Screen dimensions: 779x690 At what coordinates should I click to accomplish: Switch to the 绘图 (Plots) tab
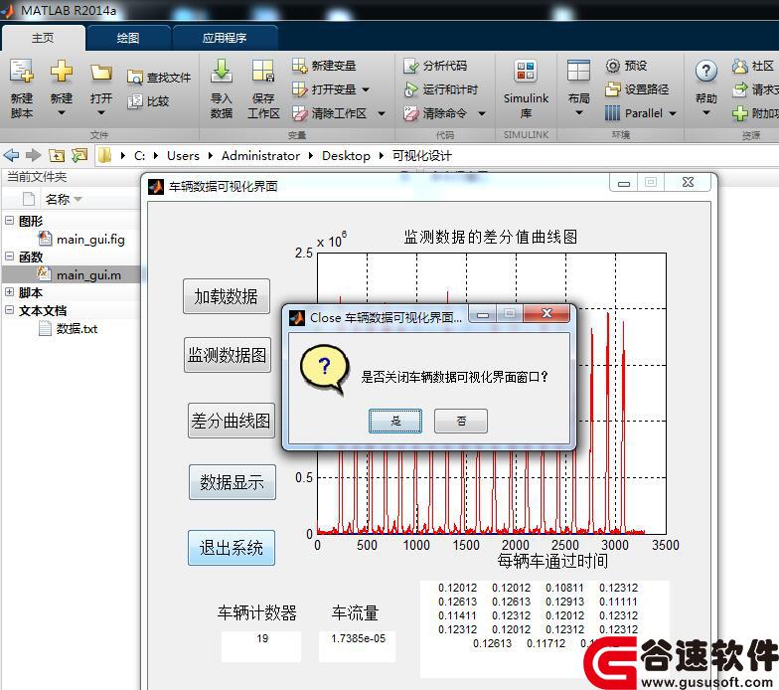point(128,38)
